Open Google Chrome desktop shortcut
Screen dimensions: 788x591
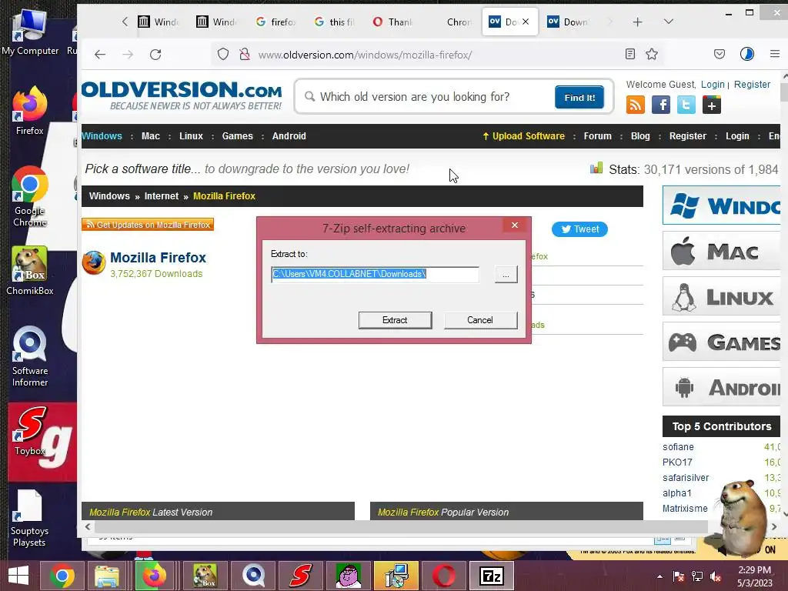30,196
